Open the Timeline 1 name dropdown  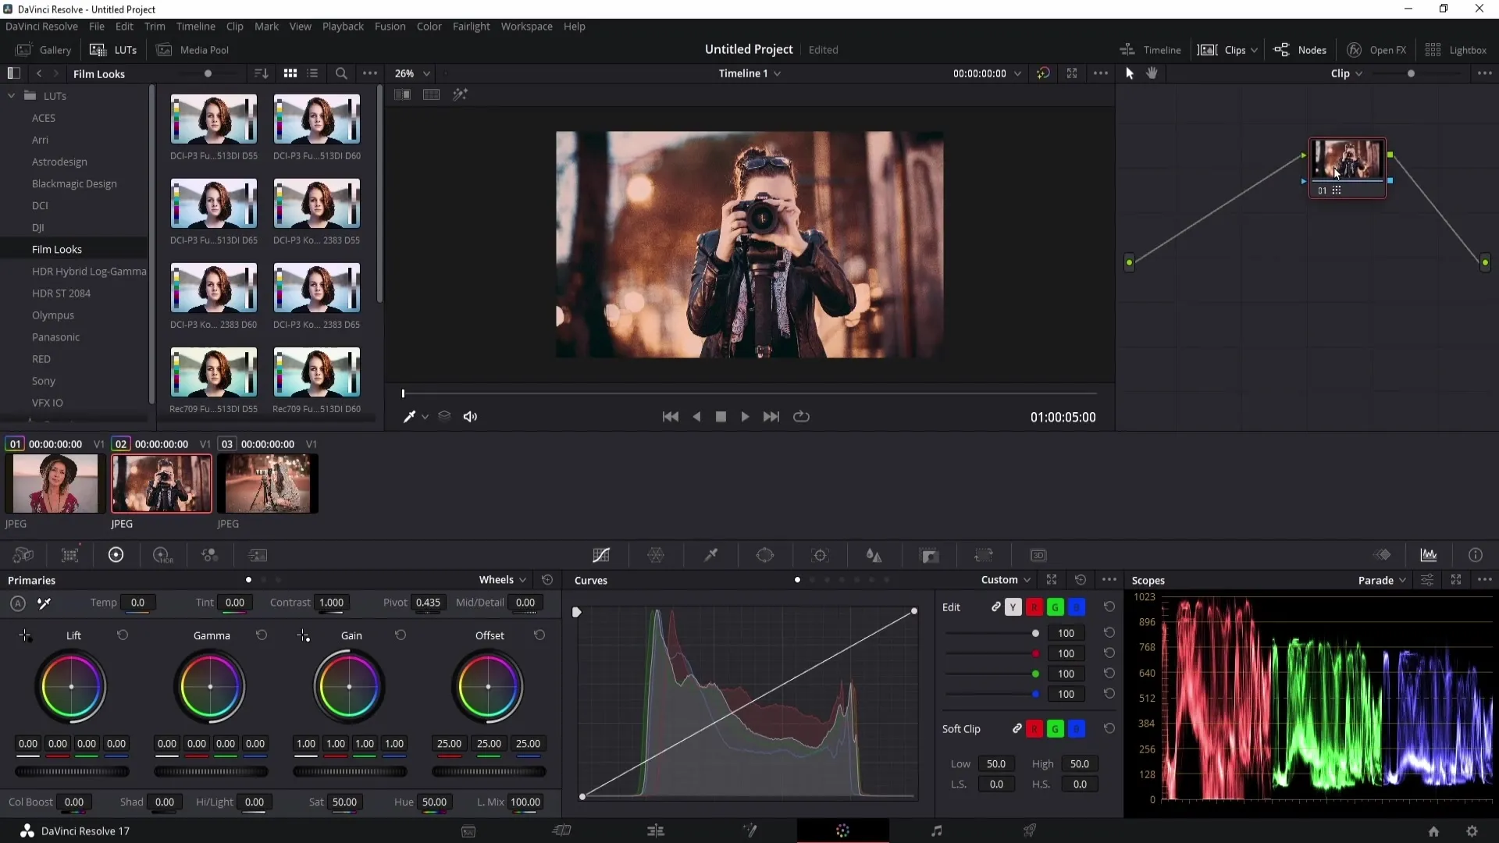749,73
